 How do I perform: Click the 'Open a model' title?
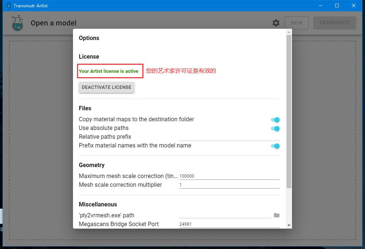[54, 23]
